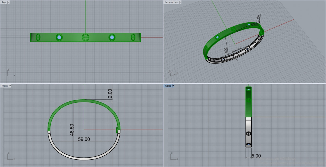Click the Front viewport title label
This screenshot has height=167, width=326.
[x=5, y=86]
